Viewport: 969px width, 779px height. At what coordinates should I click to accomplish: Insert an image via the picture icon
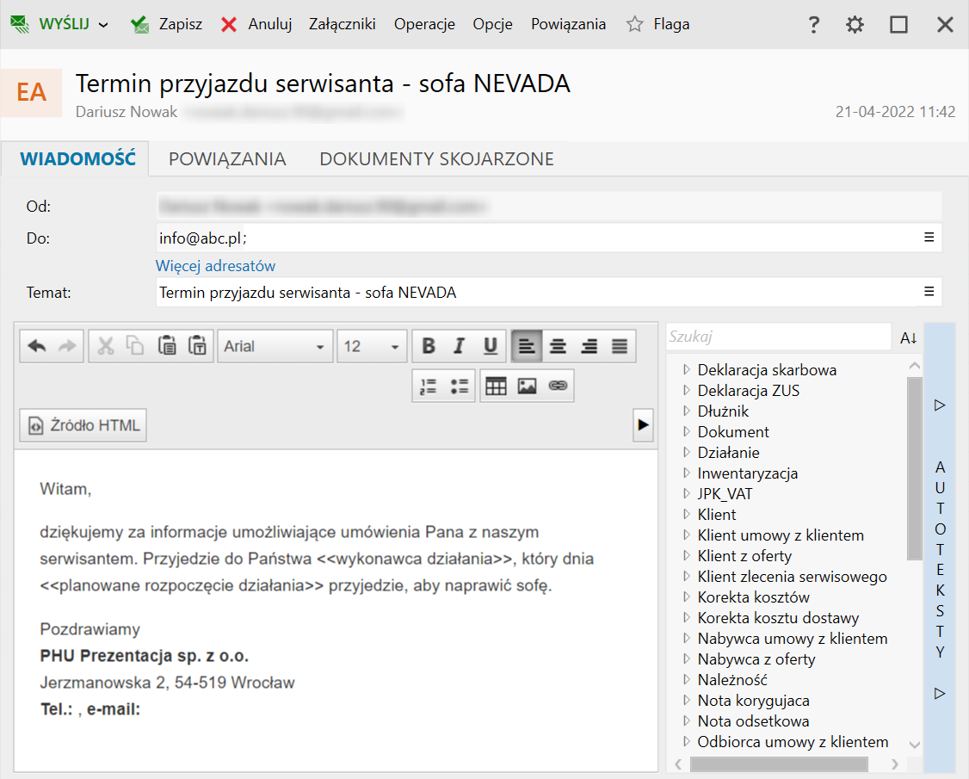click(527, 386)
